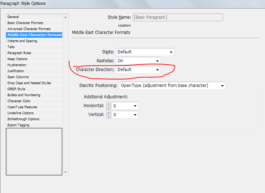The image size is (265, 193).
Task: Click the category list scroll up arrow
Action: coord(65,17)
